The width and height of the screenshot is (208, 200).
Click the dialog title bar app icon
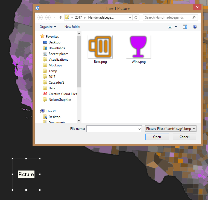37,8
